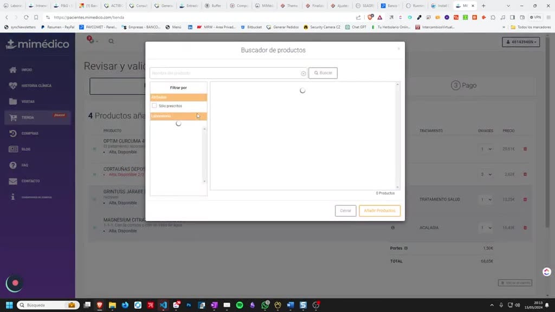555x312 pixels.
Task: Reload the page in the browser
Action: [26, 17]
